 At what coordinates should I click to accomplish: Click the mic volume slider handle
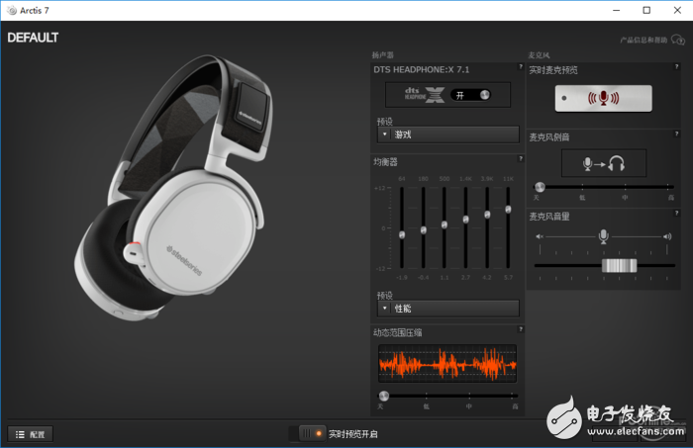pyautogui.click(x=619, y=265)
